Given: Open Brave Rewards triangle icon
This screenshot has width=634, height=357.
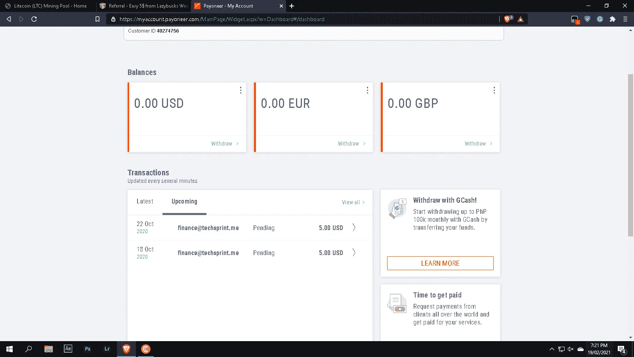Looking at the screenshot, I should (x=521, y=19).
